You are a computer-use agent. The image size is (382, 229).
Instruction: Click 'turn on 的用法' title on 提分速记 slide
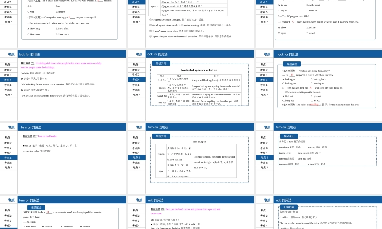286,127
